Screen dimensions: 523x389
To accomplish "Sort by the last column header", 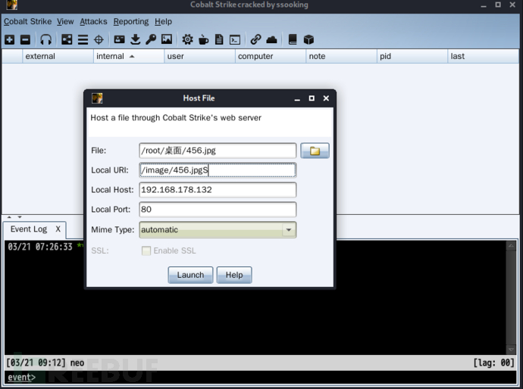I will 484,56.
